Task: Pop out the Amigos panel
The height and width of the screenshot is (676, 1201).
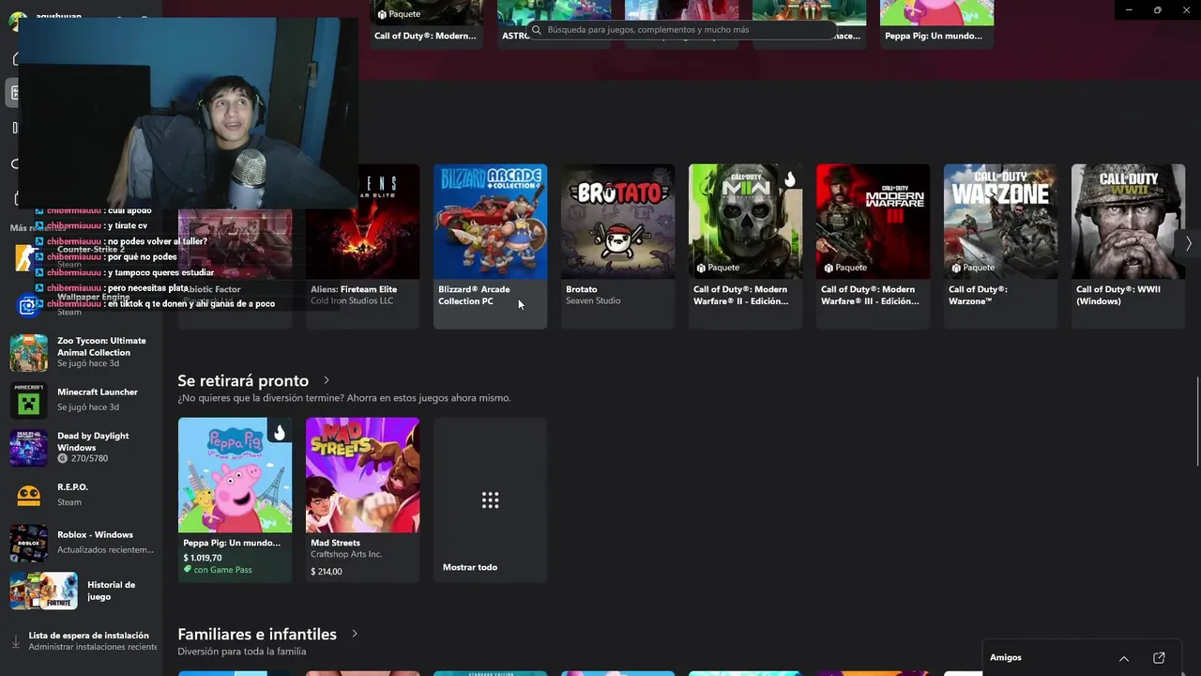Action: click(x=1159, y=658)
